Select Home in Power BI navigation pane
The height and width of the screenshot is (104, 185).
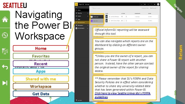[82, 10]
